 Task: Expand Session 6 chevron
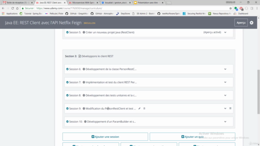[x=225, y=69]
